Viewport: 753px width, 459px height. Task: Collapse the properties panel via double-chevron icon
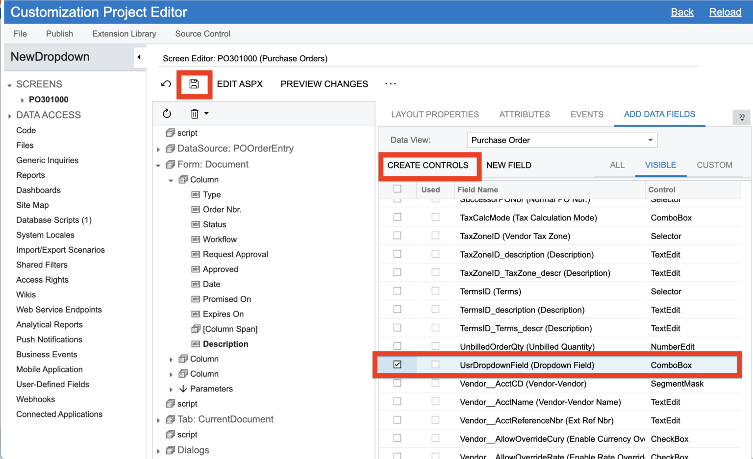tap(742, 117)
